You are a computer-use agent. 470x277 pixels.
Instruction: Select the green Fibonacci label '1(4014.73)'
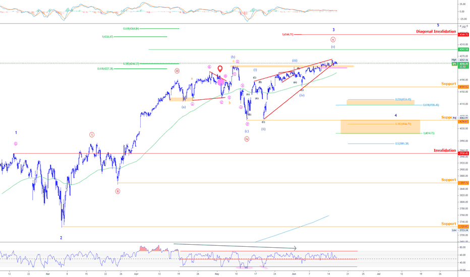429,133
